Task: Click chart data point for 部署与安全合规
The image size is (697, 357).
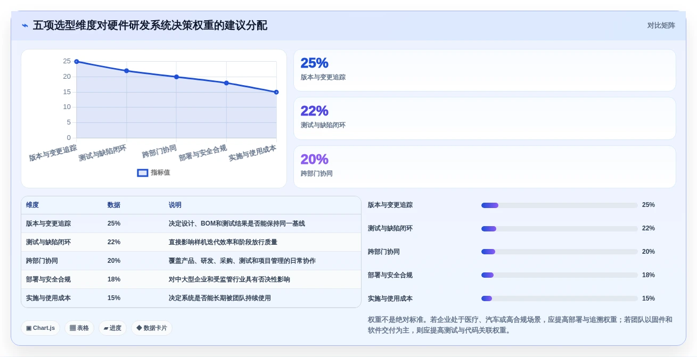Action: [x=226, y=83]
